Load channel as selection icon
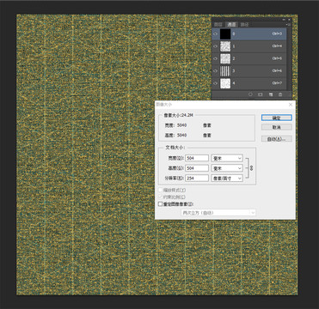Viewport: 319px width, 309px height. click(x=250, y=94)
